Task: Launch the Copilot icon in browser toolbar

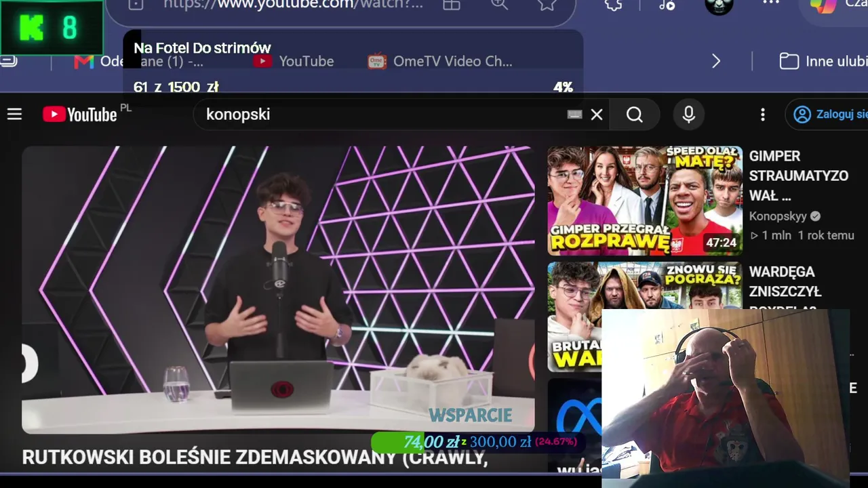Action: tap(823, 6)
